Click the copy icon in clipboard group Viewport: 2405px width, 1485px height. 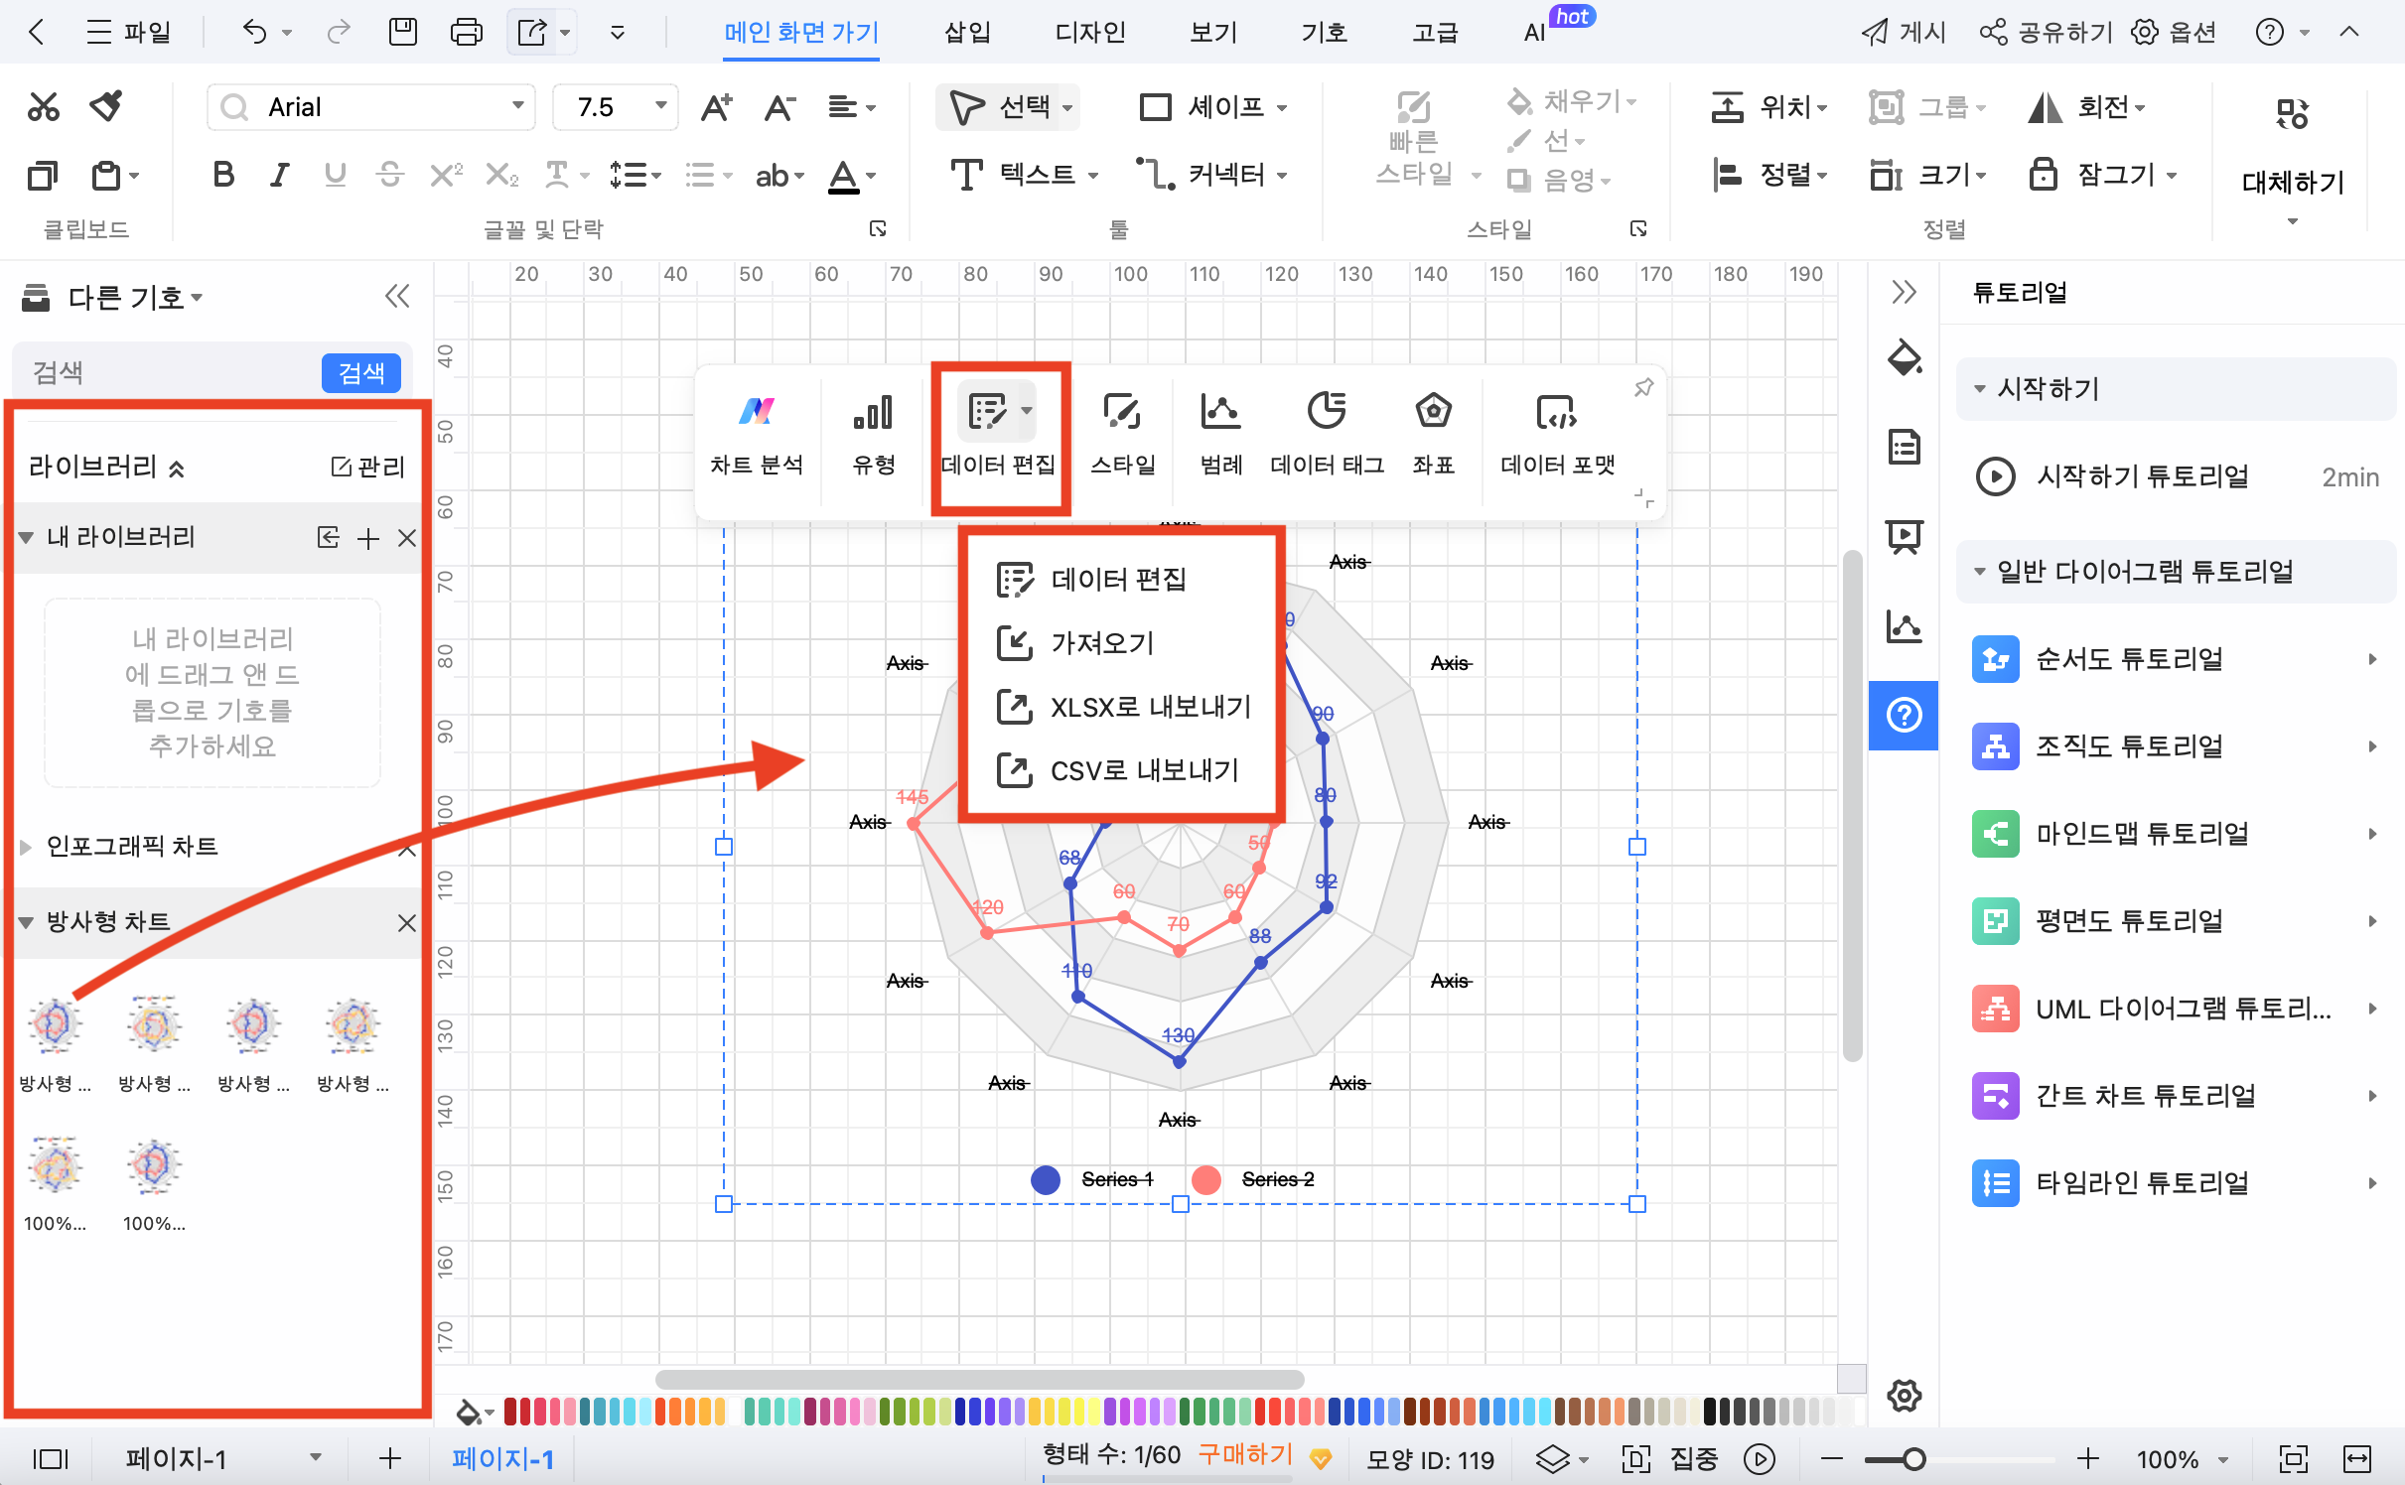[x=43, y=176]
